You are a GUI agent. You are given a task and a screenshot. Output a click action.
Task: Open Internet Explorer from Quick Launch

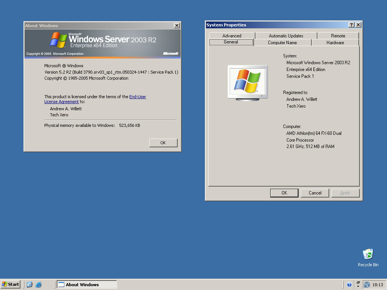[39, 285]
